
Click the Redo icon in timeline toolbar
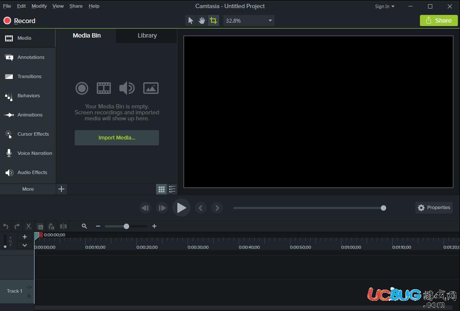coord(17,227)
